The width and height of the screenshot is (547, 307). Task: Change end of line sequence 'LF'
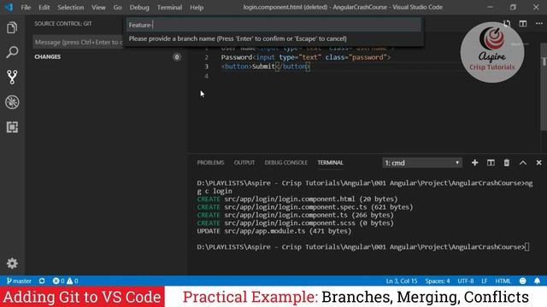click(485, 281)
